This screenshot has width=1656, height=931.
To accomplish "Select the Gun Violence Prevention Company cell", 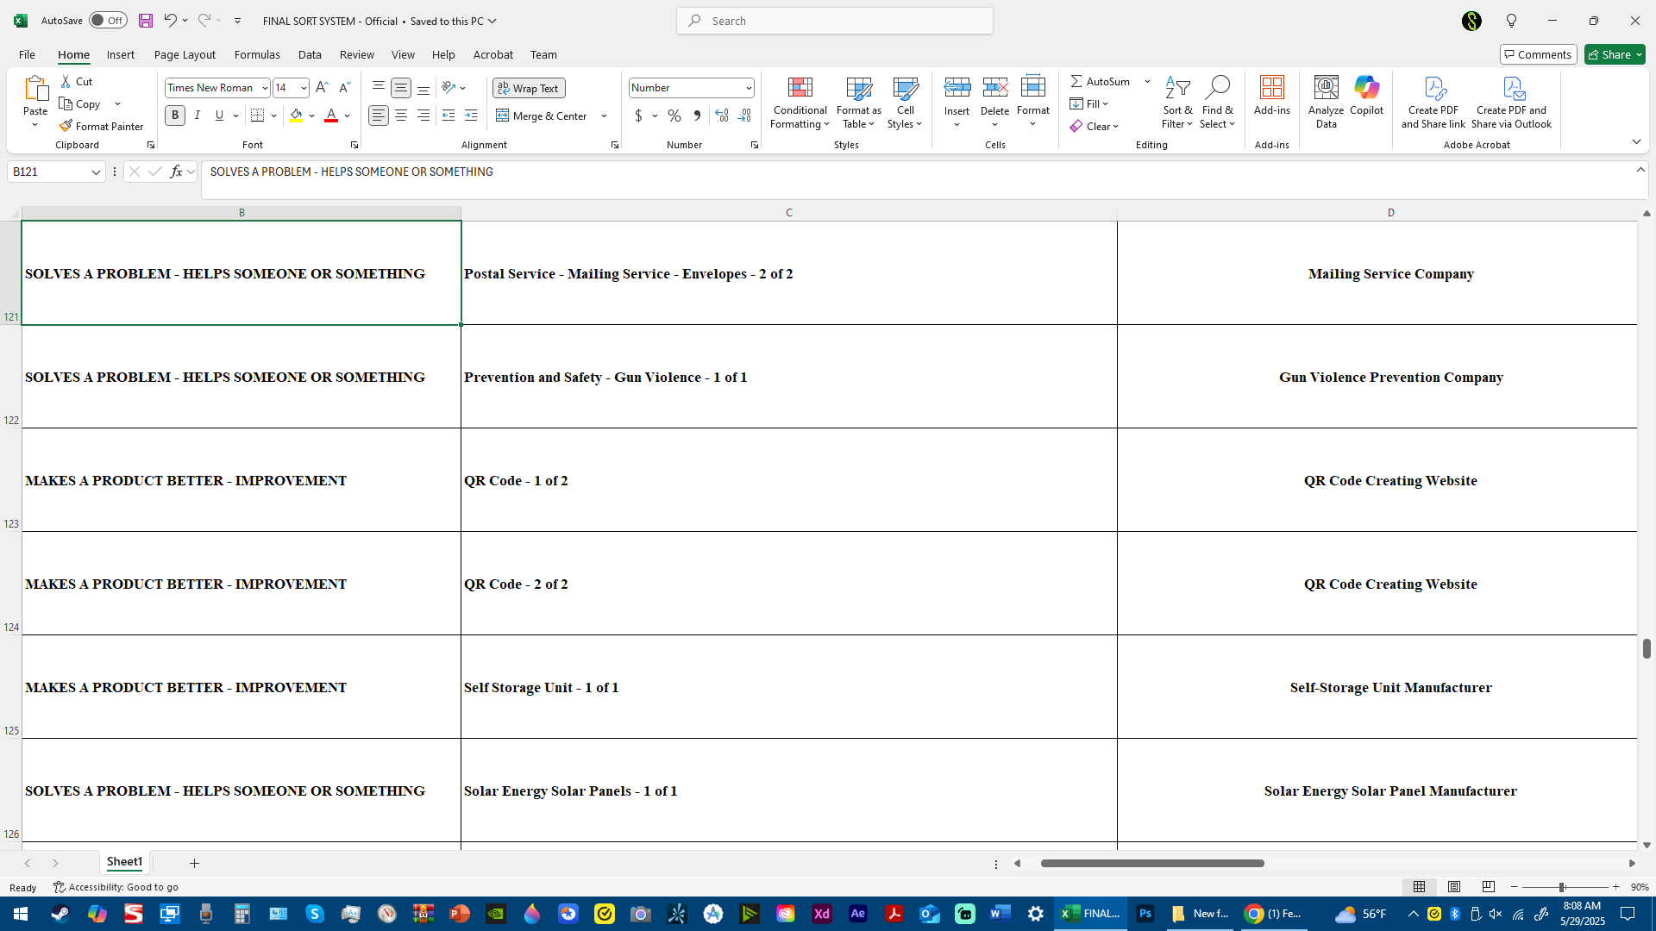I will [1390, 377].
